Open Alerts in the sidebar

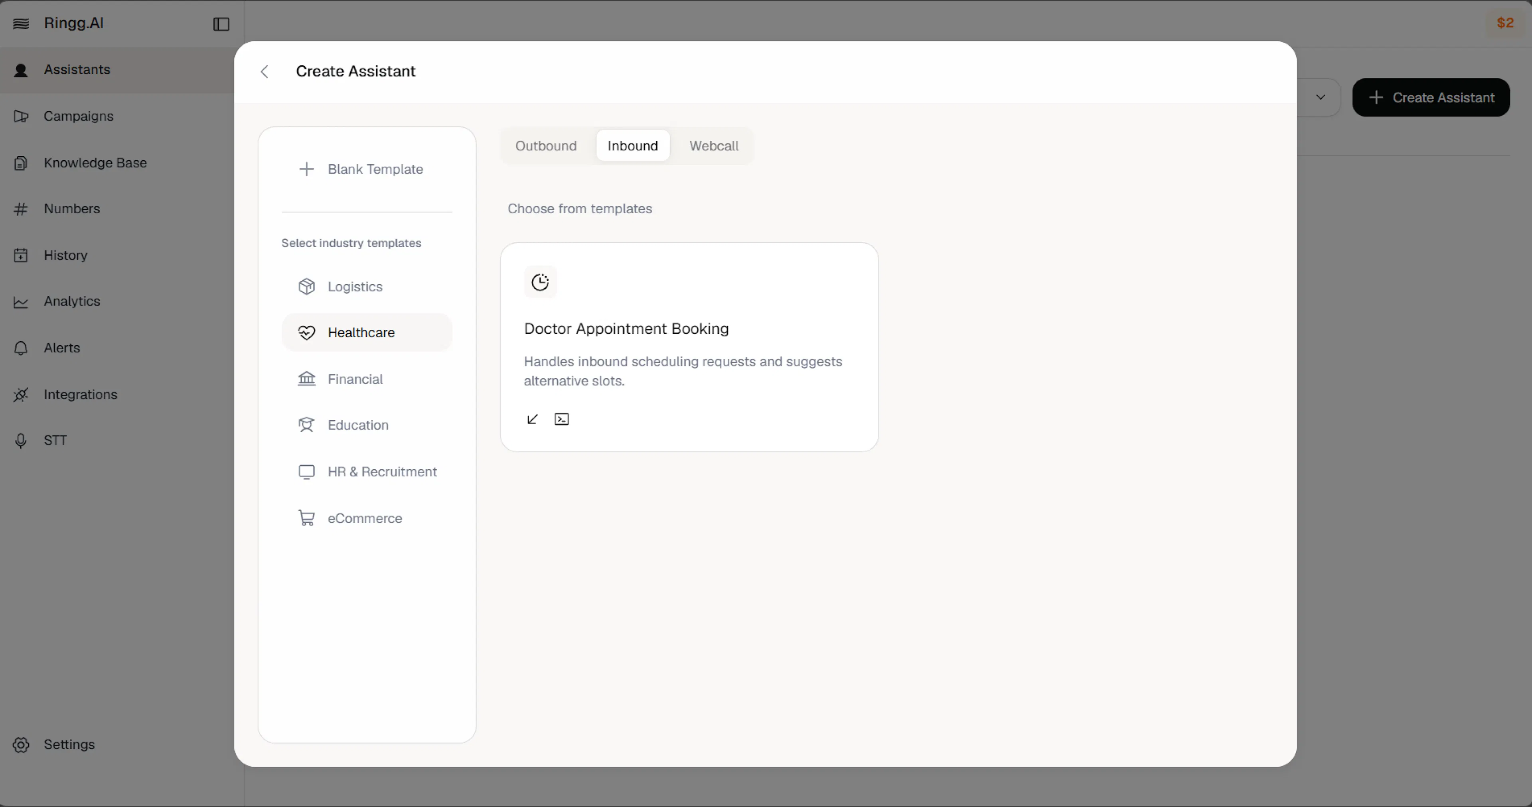tap(117, 348)
